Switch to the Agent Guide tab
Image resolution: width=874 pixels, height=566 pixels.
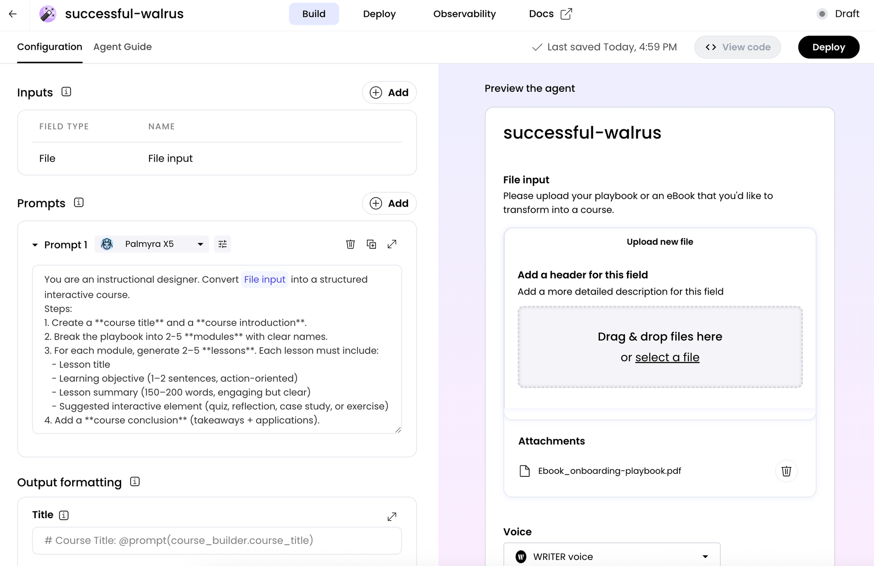[122, 47]
